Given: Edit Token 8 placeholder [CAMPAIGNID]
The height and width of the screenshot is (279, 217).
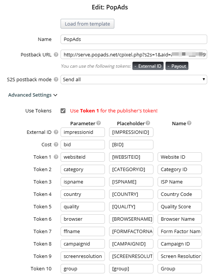Looking at the screenshot, I should pyautogui.click(x=131, y=244).
